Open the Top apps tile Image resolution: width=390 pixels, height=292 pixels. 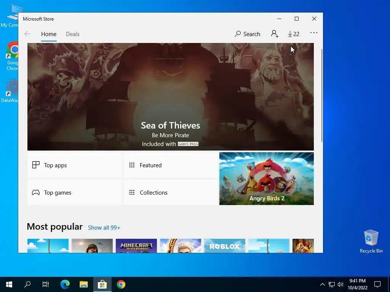point(74,165)
